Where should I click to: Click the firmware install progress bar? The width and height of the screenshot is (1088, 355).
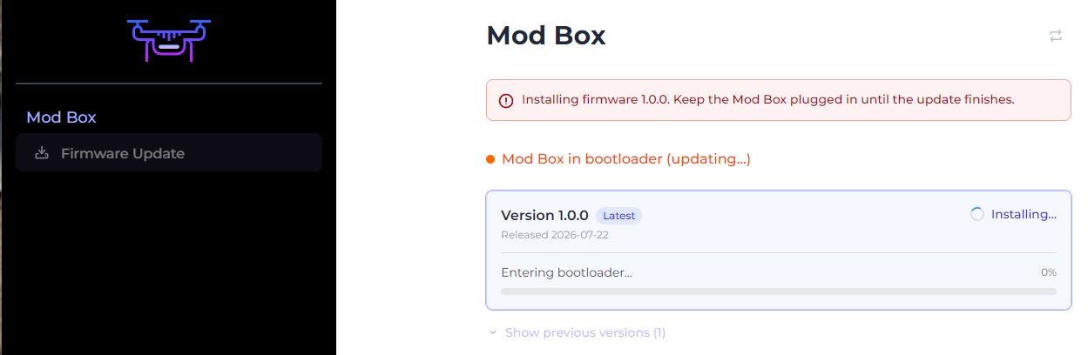coord(779,291)
